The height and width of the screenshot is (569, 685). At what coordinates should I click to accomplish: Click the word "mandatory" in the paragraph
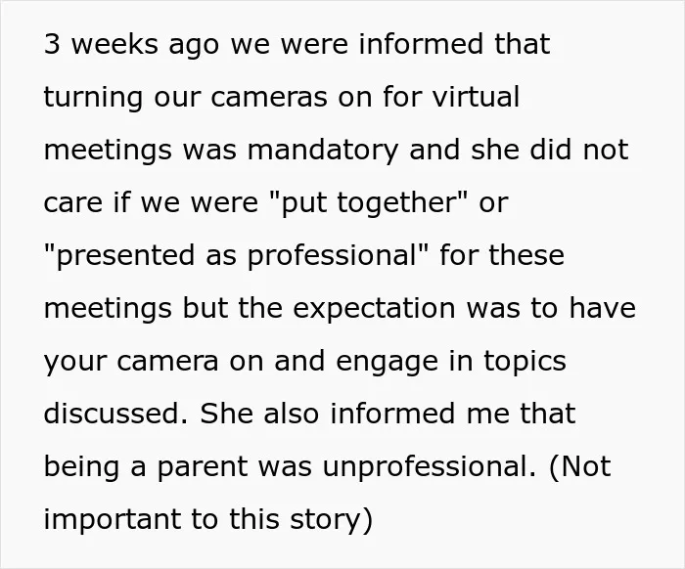(323, 151)
